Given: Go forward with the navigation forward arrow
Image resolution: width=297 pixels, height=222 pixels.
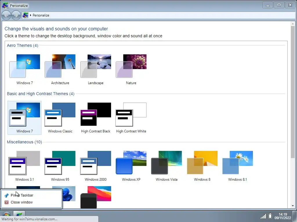Looking at the screenshot, I should coord(16,15).
